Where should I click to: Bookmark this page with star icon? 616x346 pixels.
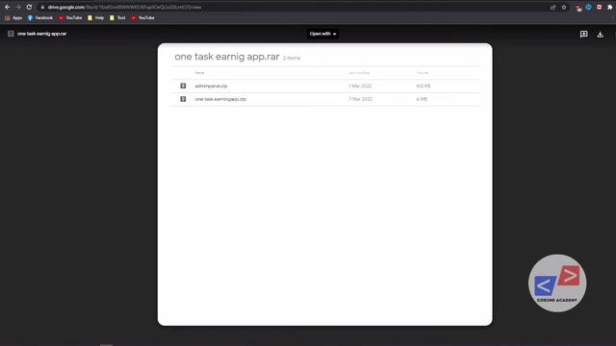click(564, 7)
